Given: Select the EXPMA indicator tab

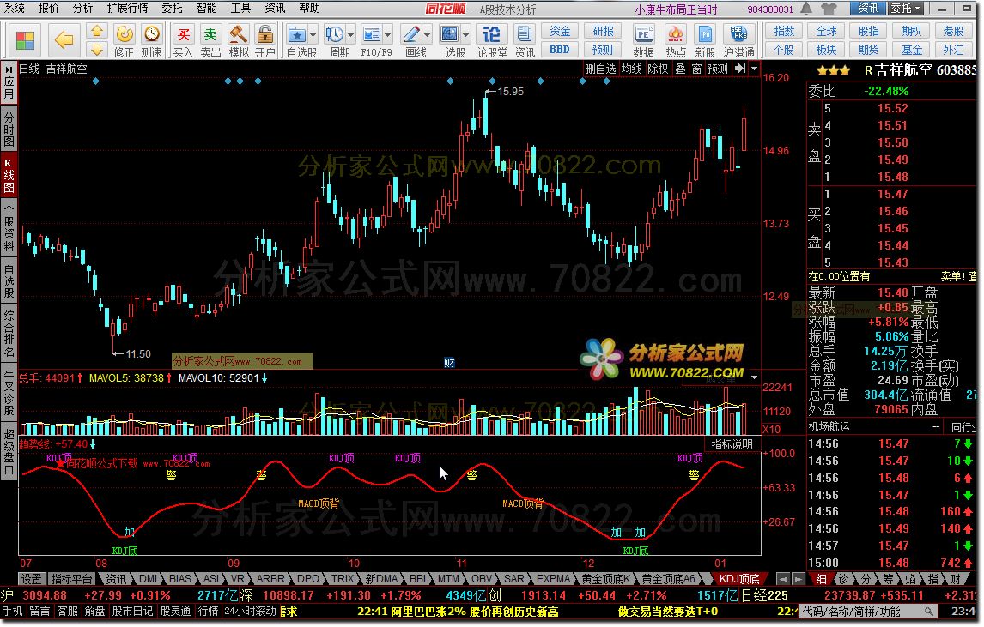Looking at the screenshot, I should [554, 579].
